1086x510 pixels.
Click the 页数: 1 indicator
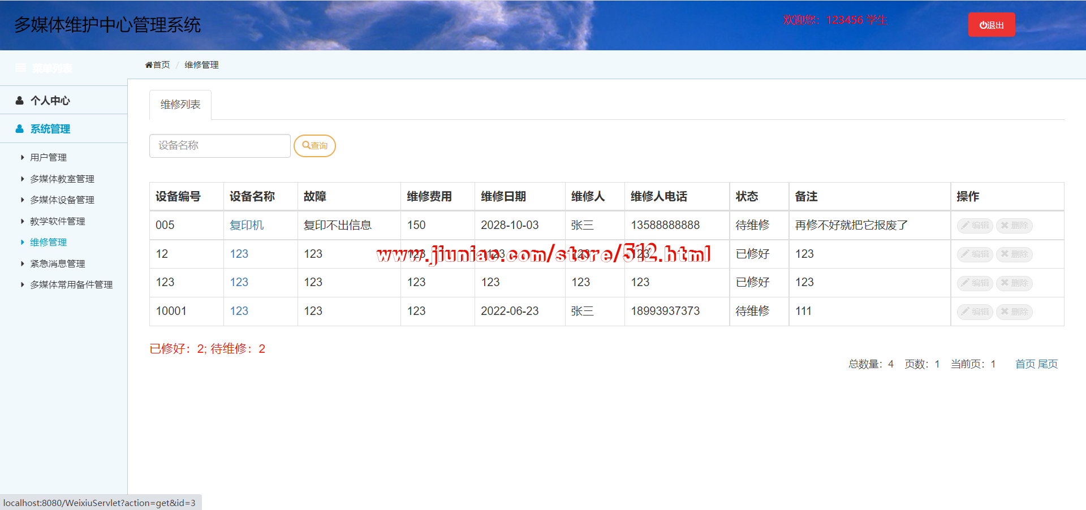tap(922, 364)
